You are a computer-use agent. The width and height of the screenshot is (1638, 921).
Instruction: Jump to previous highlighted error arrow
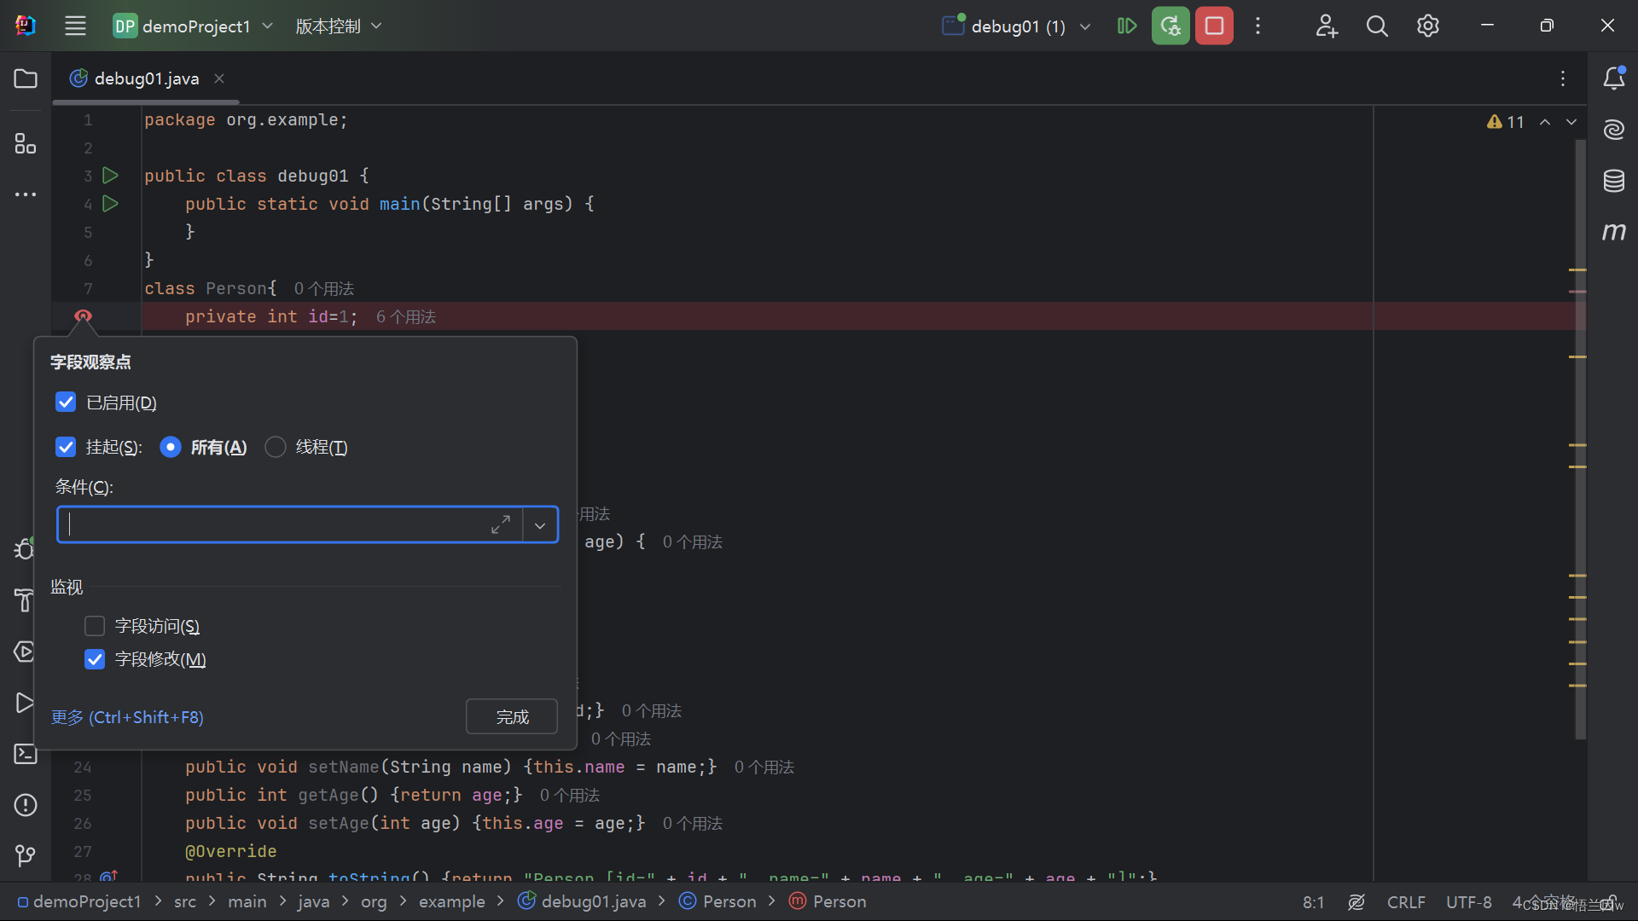click(1545, 122)
